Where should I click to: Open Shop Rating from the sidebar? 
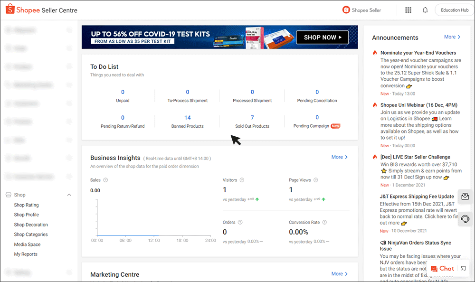pyautogui.click(x=27, y=205)
